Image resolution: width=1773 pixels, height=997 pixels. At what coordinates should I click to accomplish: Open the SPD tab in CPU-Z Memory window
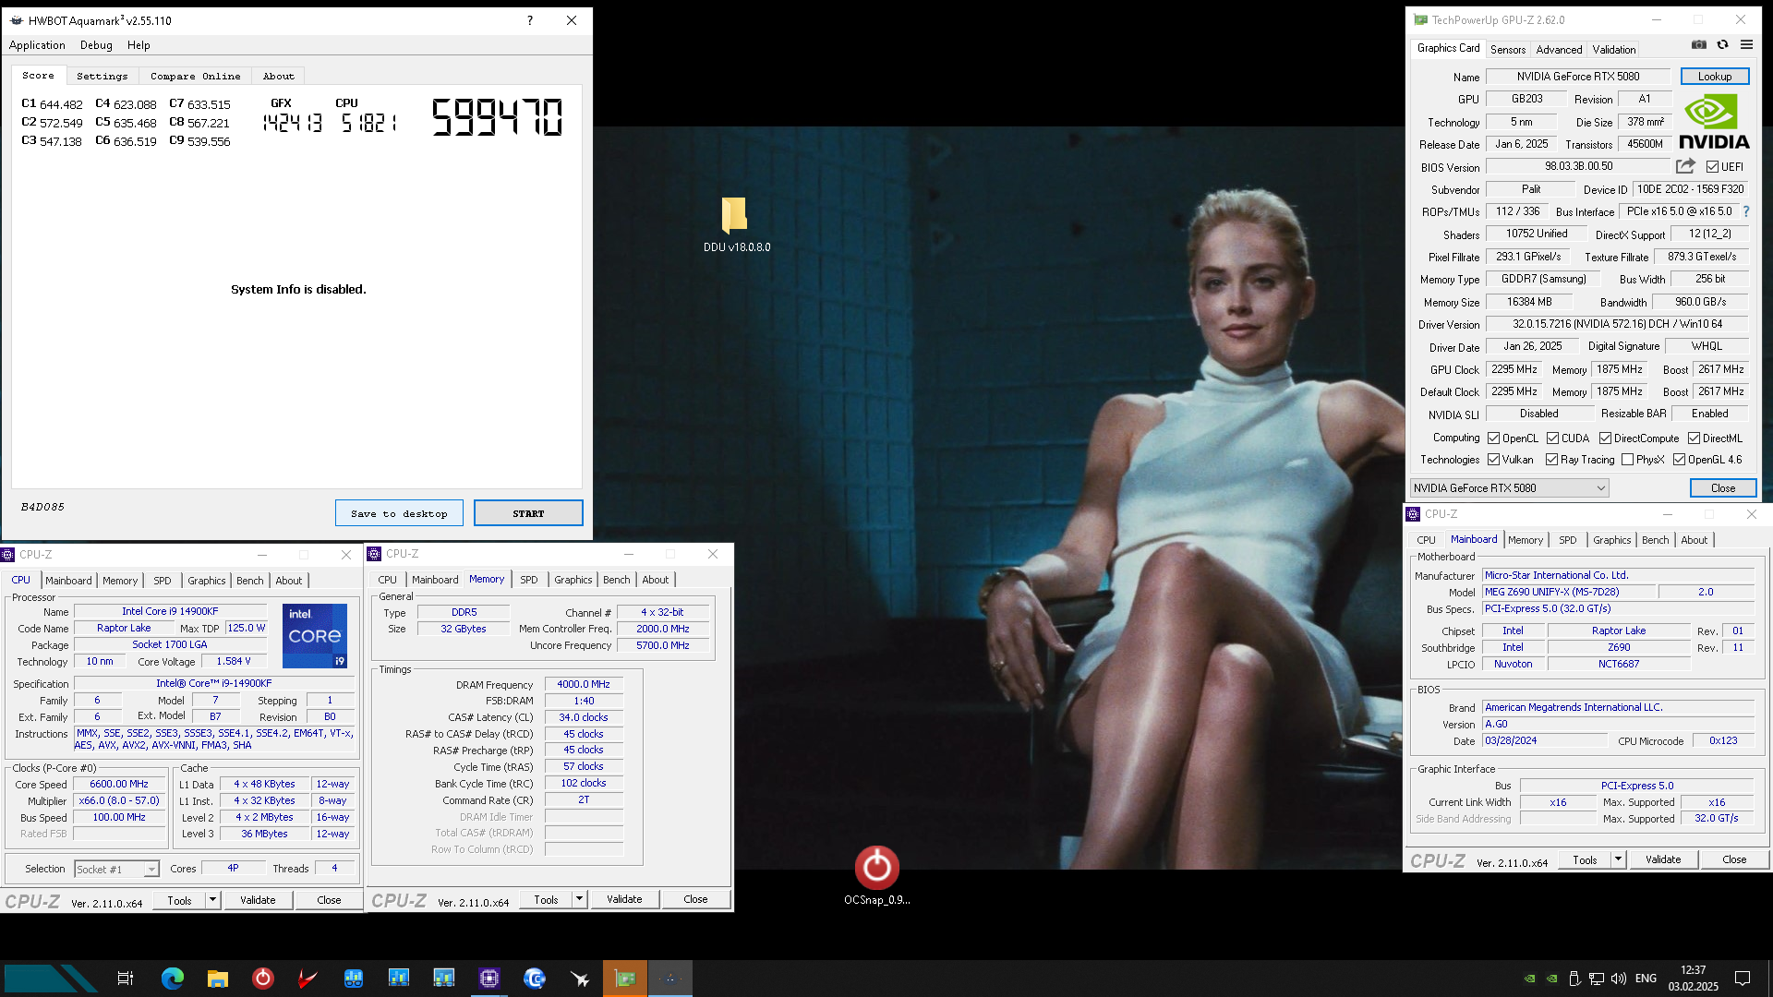coord(528,580)
